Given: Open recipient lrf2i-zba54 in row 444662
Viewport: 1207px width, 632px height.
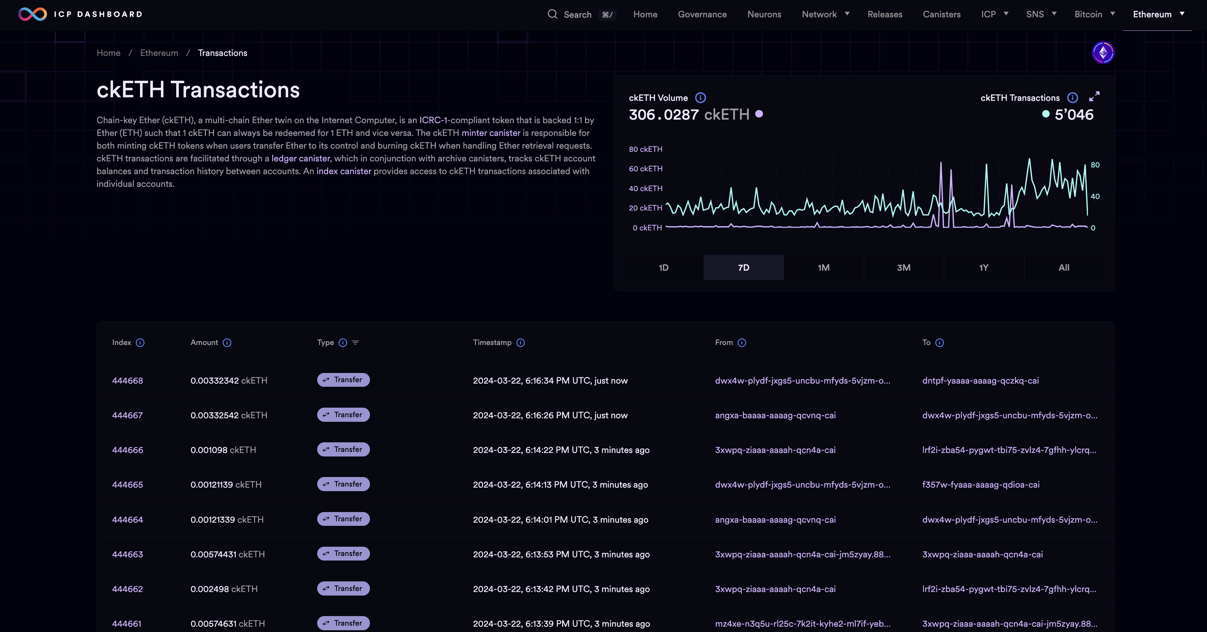Looking at the screenshot, I should (x=1009, y=589).
